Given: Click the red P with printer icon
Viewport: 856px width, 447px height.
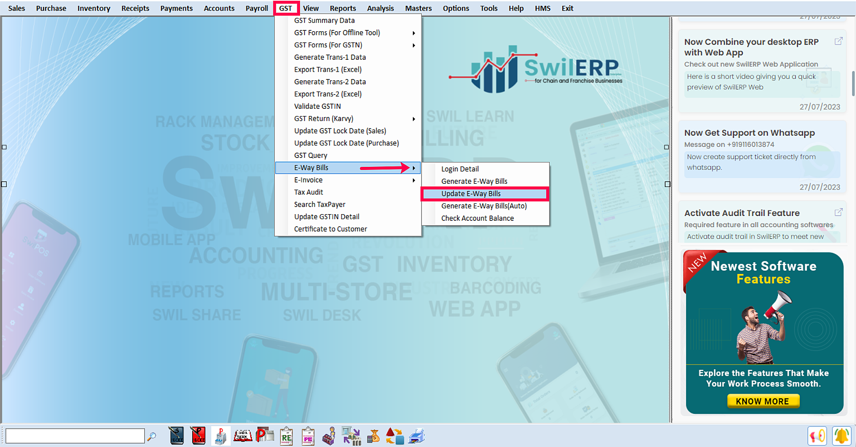Looking at the screenshot, I should (x=265, y=435).
